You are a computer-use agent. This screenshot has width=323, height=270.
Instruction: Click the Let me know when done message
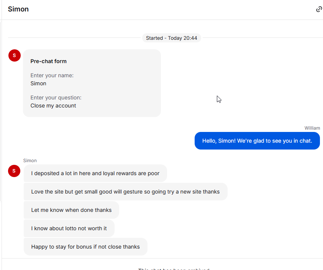[x=71, y=210]
